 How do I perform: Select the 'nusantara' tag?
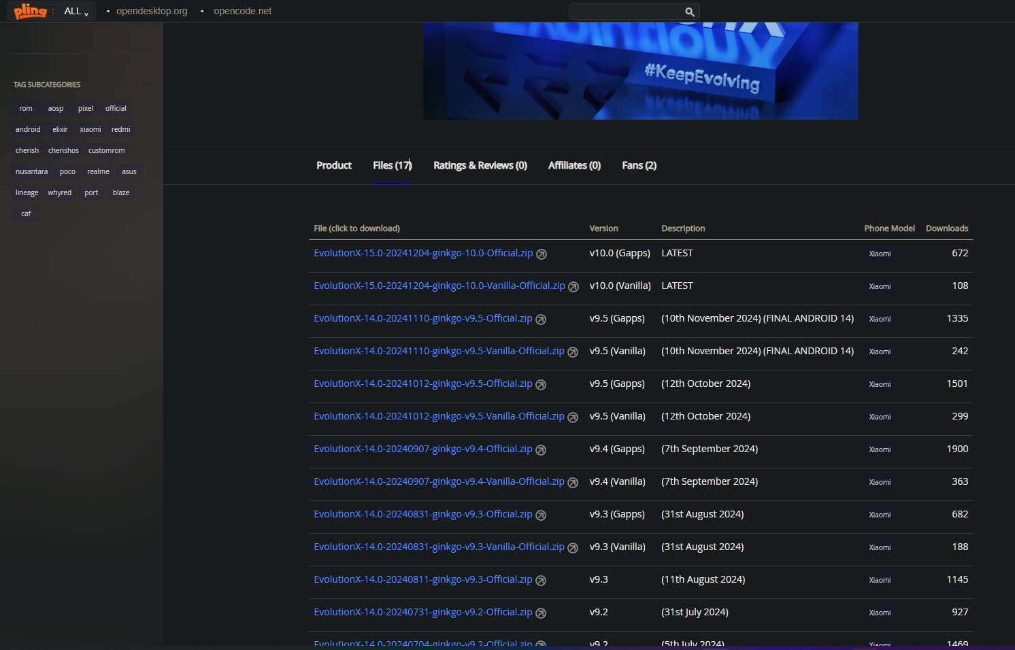[x=32, y=172]
